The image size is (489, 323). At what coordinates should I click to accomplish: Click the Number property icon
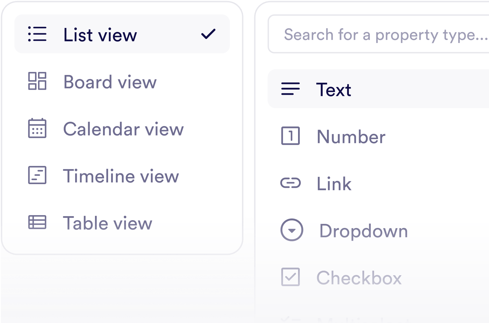pyautogui.click(x=290, y=136)
